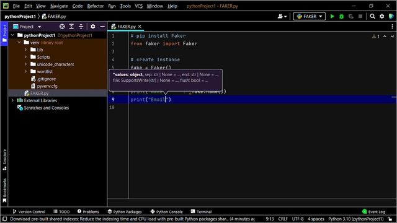
Task: Open the File menu
Action: 16,6
